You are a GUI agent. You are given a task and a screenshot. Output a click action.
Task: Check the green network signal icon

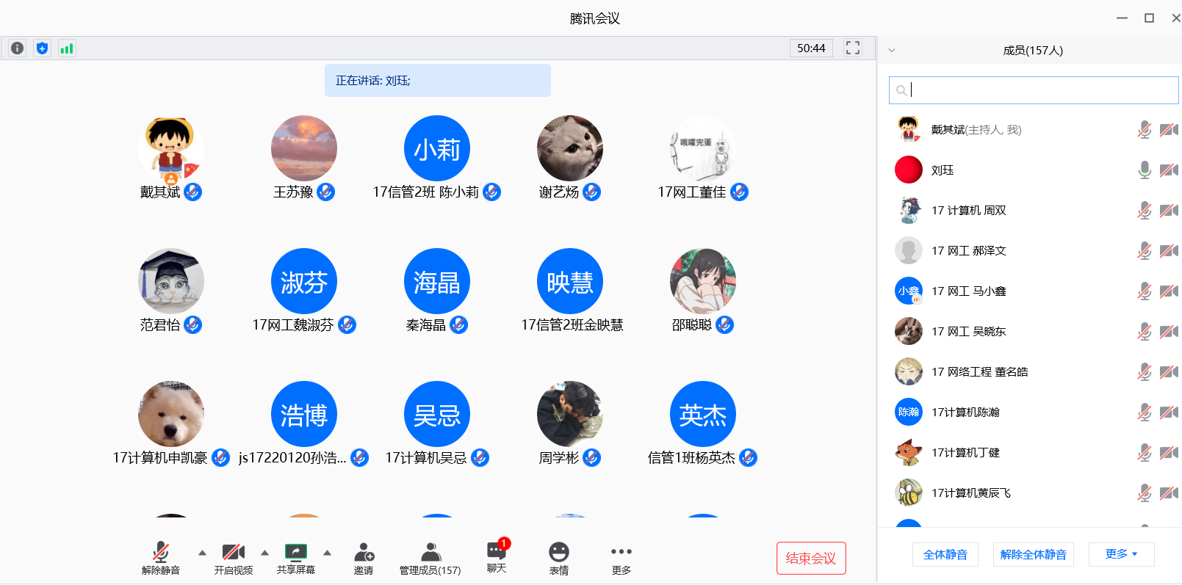(x=67, y=48)
